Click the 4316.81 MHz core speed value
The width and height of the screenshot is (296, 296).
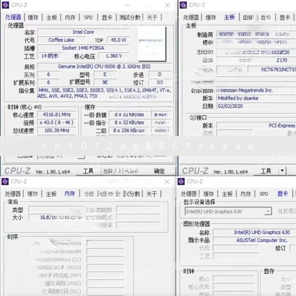coord(57,115)
